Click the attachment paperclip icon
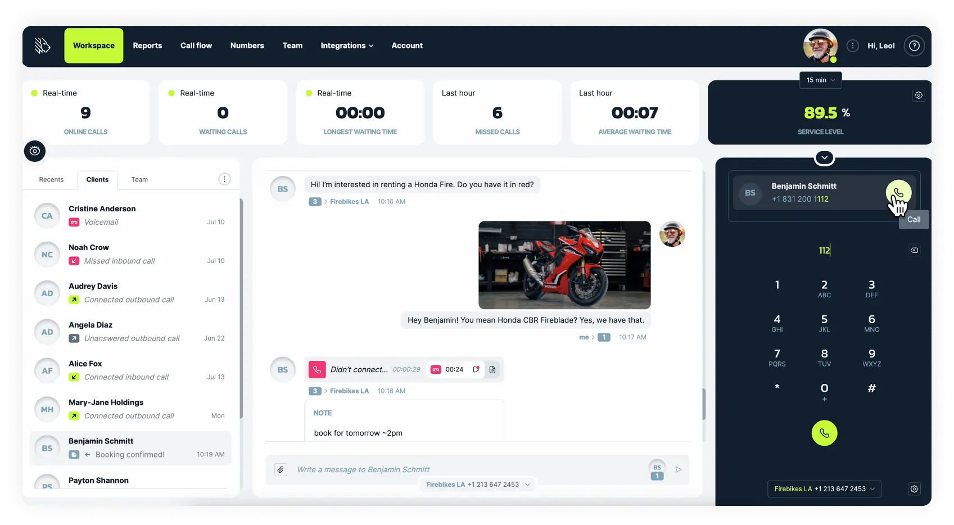This screenshot has width=954, height=525. (281, 469)
